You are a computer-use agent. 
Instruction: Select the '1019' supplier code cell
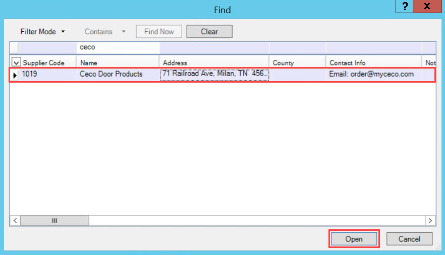47,75
